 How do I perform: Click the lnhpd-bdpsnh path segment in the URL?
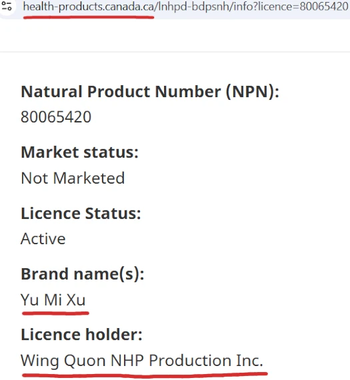click(x=193, y=7)
